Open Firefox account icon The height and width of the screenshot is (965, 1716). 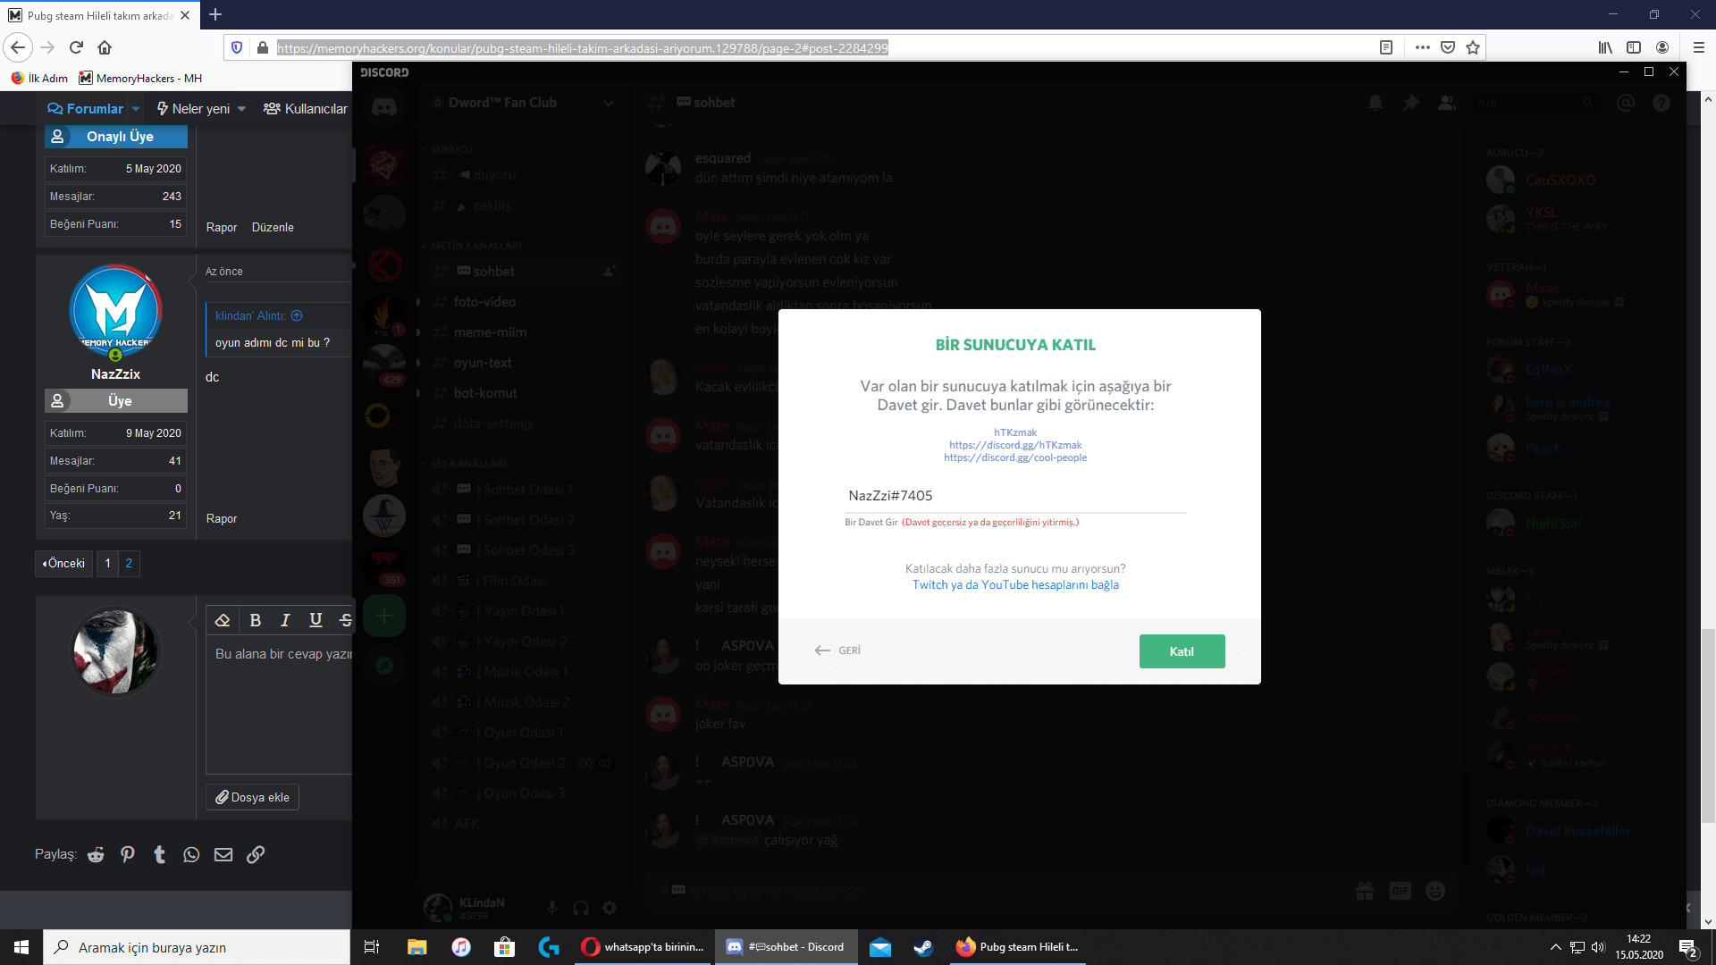coord(1662,47)
